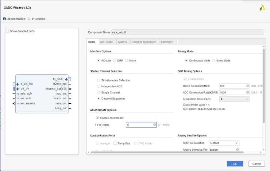Screen dimensions: 270x171
Task: Switch to the Basic tab
Action: (x=92, y=42)
